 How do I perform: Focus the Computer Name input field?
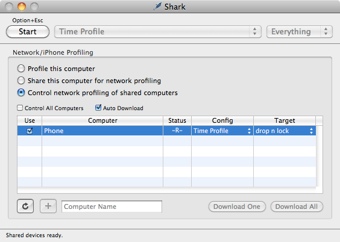click(112, 206)
